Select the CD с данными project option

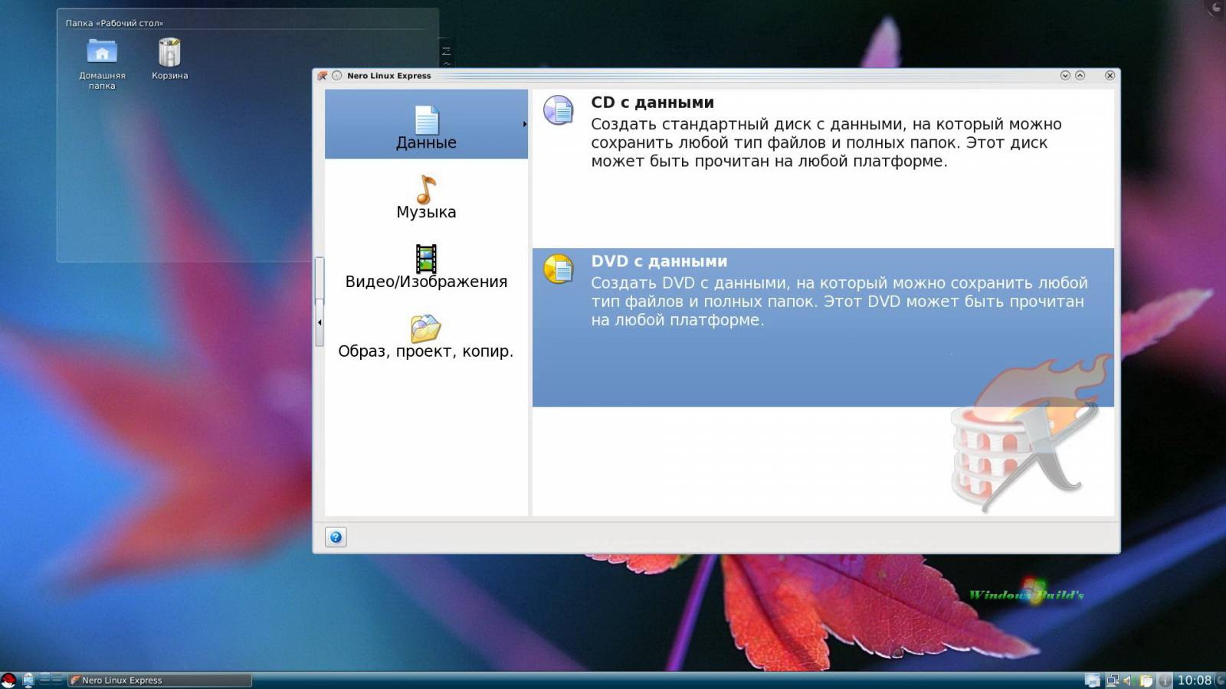(823, 168)
